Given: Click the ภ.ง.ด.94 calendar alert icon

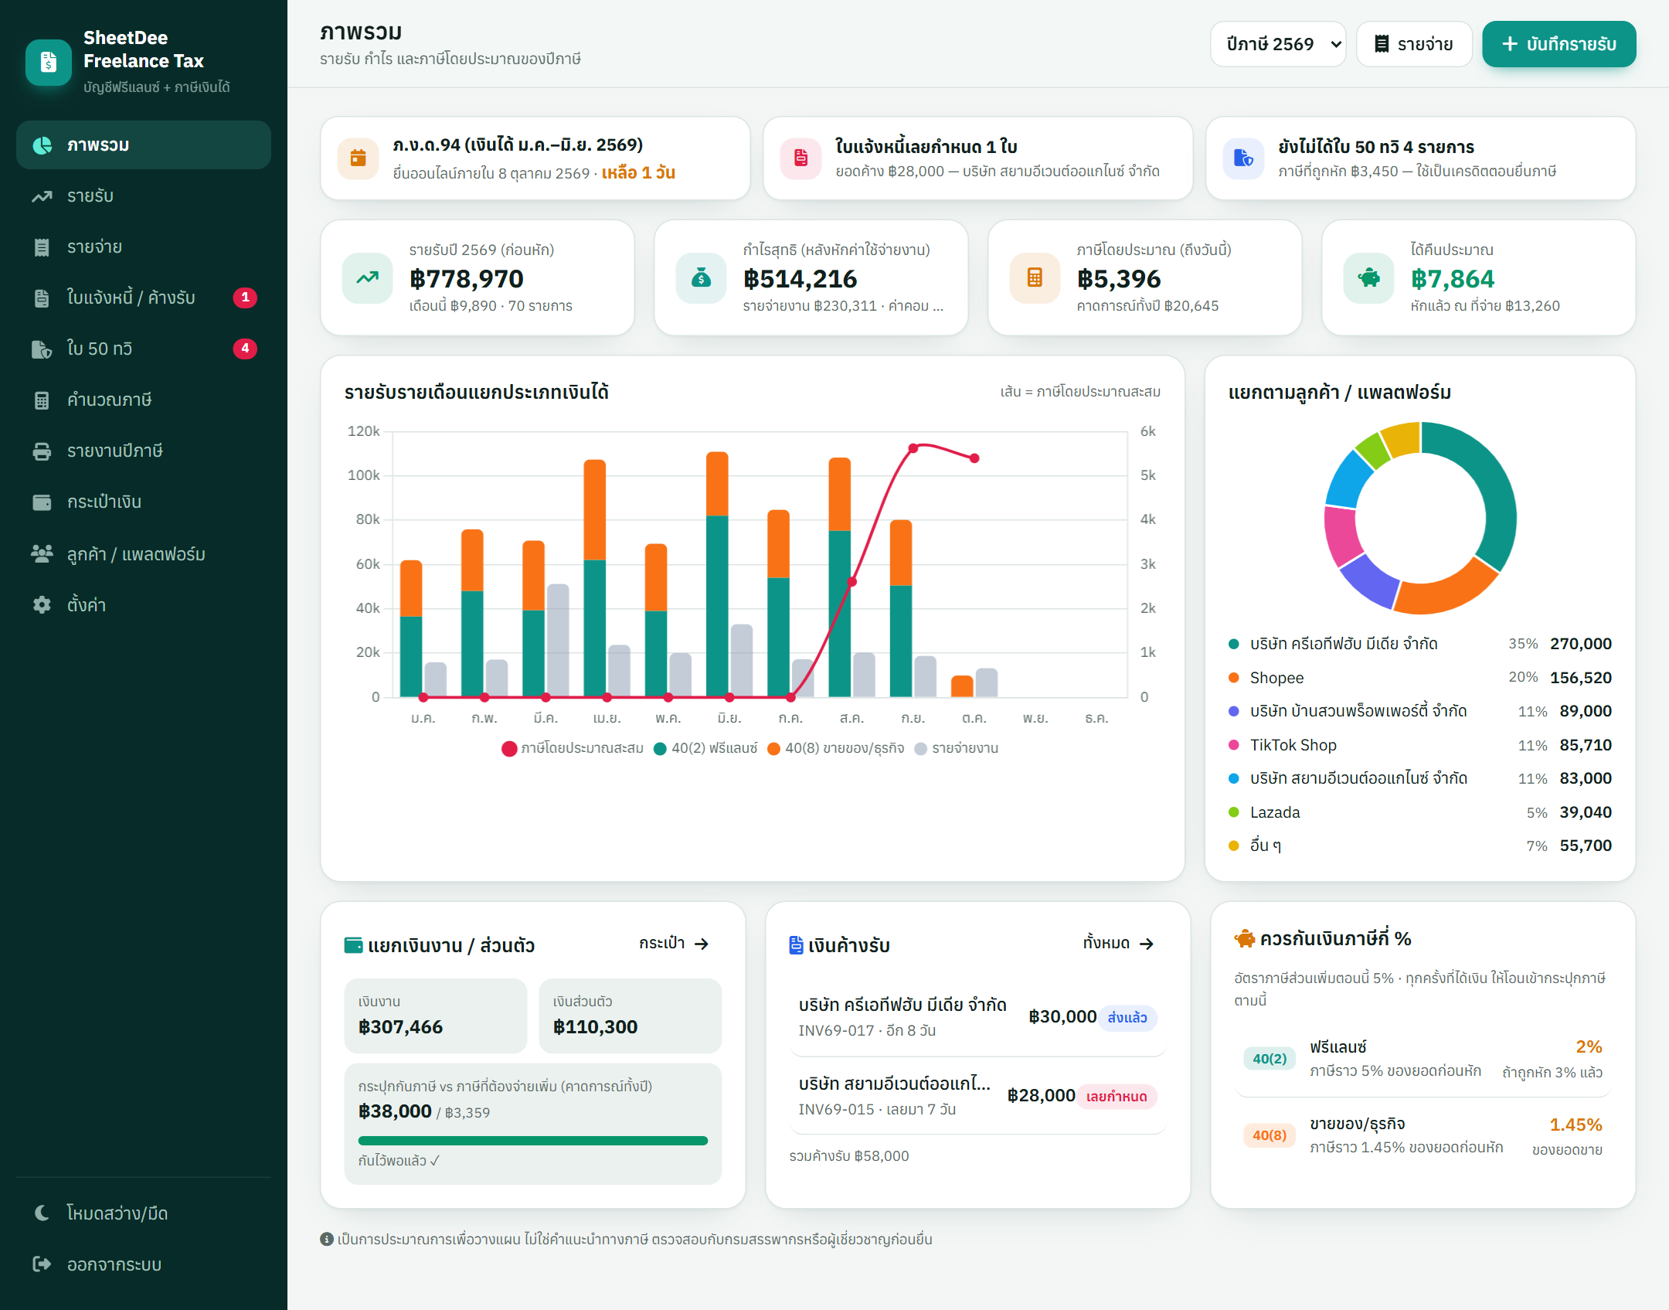Looking at the screenshot, I should (358, 158).
